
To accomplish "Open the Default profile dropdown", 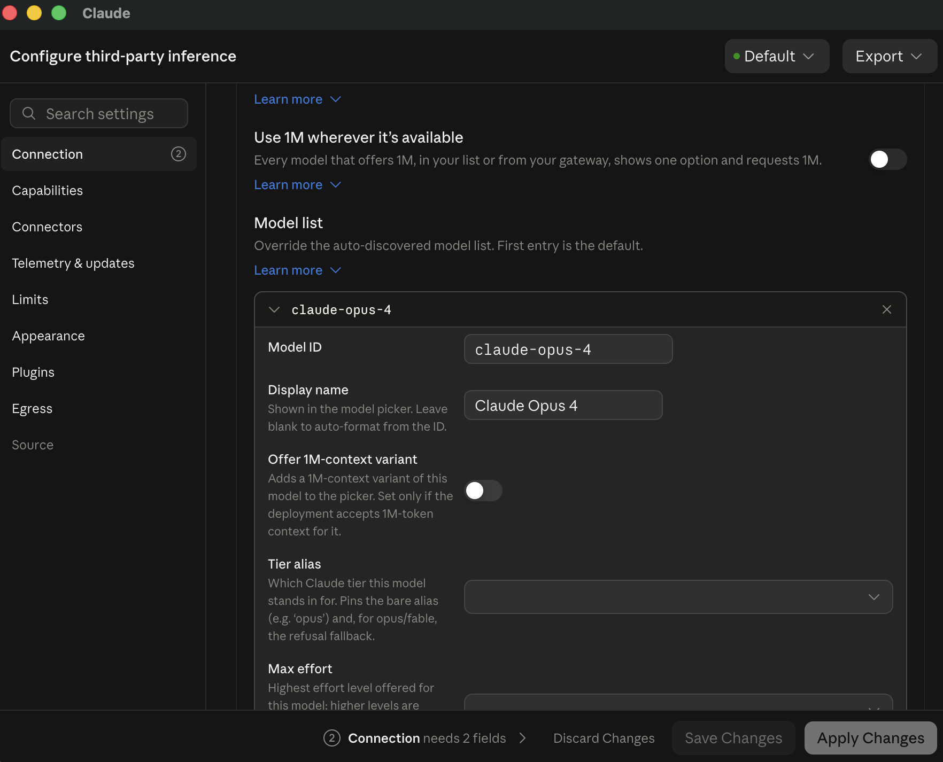I will click(x=777, y=56).
